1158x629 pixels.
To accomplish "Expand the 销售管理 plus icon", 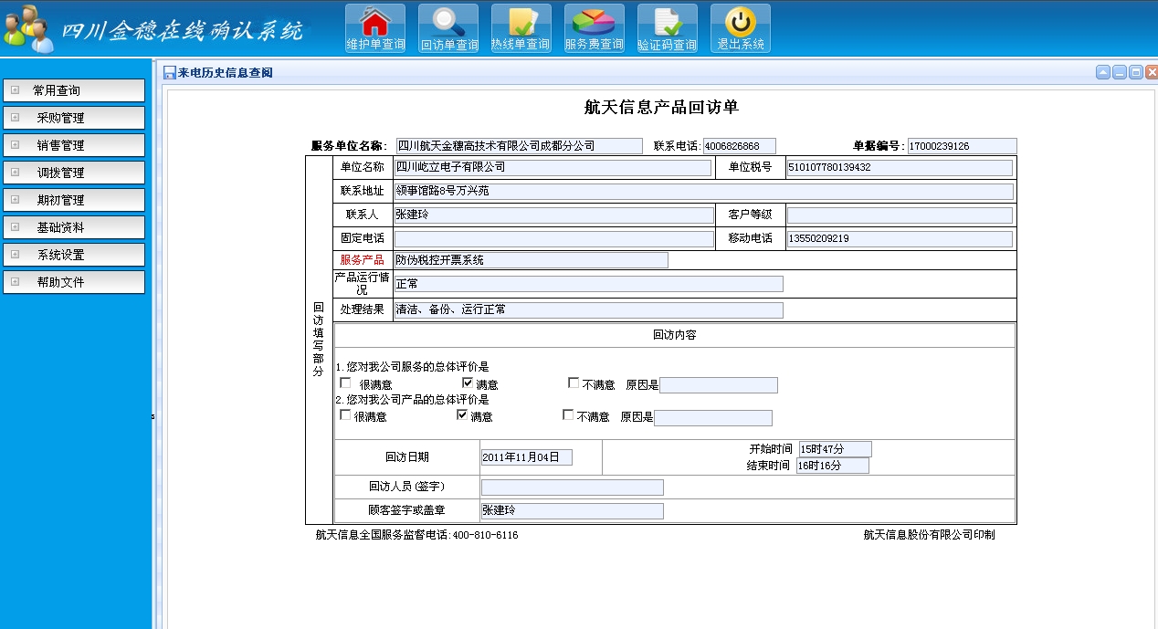I will tap(15, 145).
